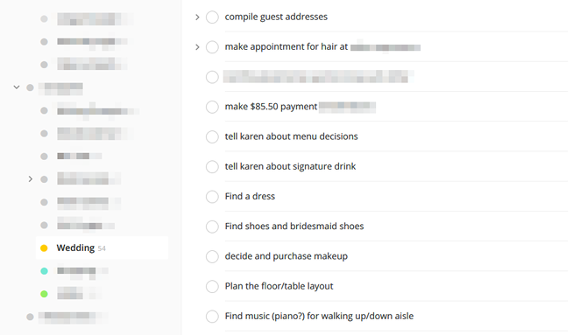Collapse the parent project group chevron in sidebar
Image resolution: width=587 pixels, height=335 pixels.
[x=17, y=87]
